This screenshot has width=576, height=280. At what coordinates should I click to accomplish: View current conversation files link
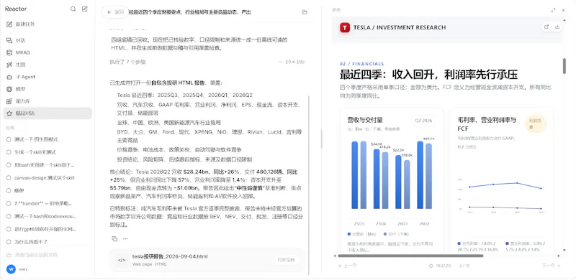pyautogui.click(x=36, y=255)
